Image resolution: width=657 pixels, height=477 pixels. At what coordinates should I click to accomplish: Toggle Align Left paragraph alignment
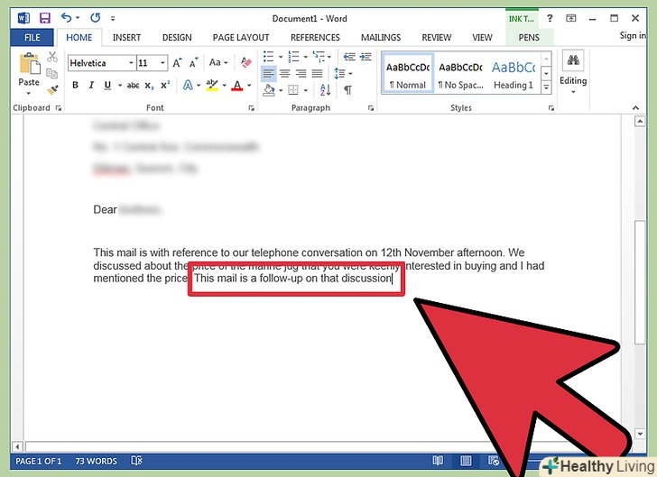click(x=268, y=74)
